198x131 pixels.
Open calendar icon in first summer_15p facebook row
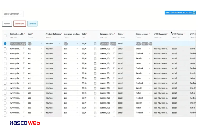click(95, 68)
